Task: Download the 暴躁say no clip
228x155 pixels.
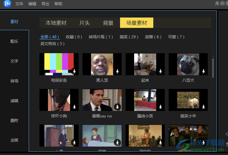Action: point(117,107)
